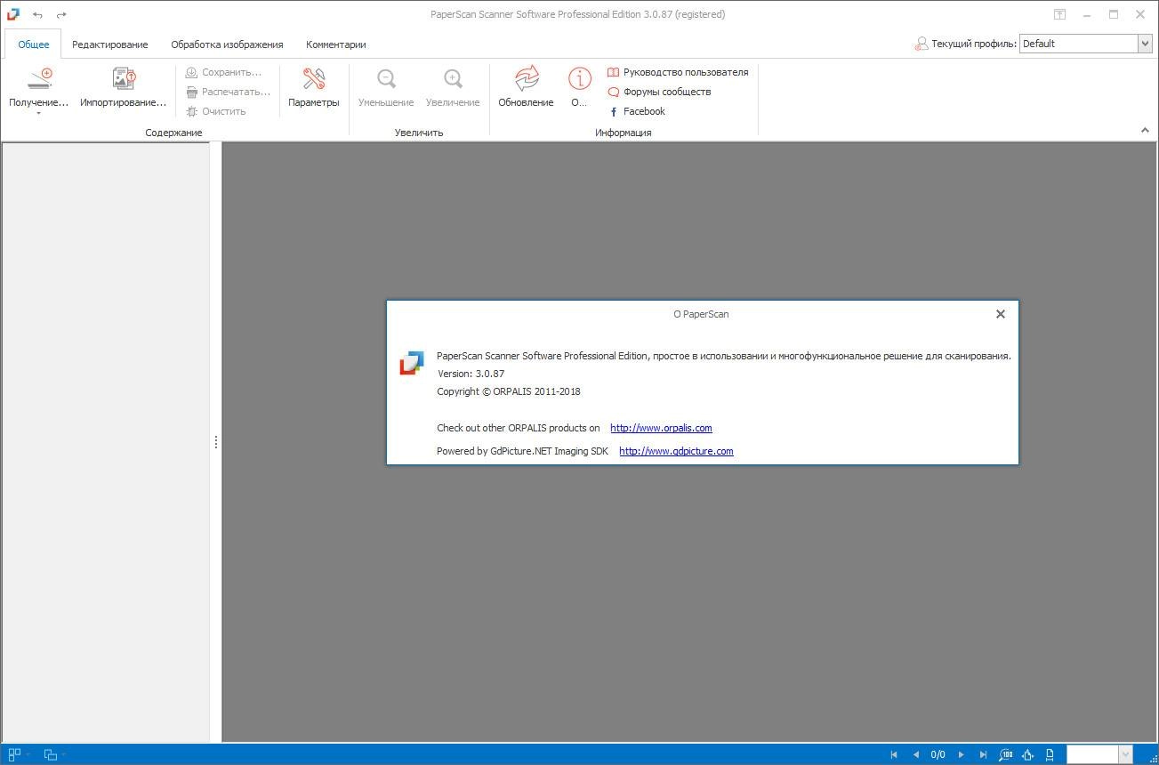Click the thumbnails layout icon in status bar

[x=14, y=754]
